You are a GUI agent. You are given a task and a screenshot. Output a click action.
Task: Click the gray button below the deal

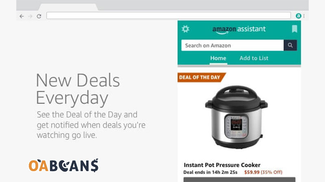coord(239,179)
